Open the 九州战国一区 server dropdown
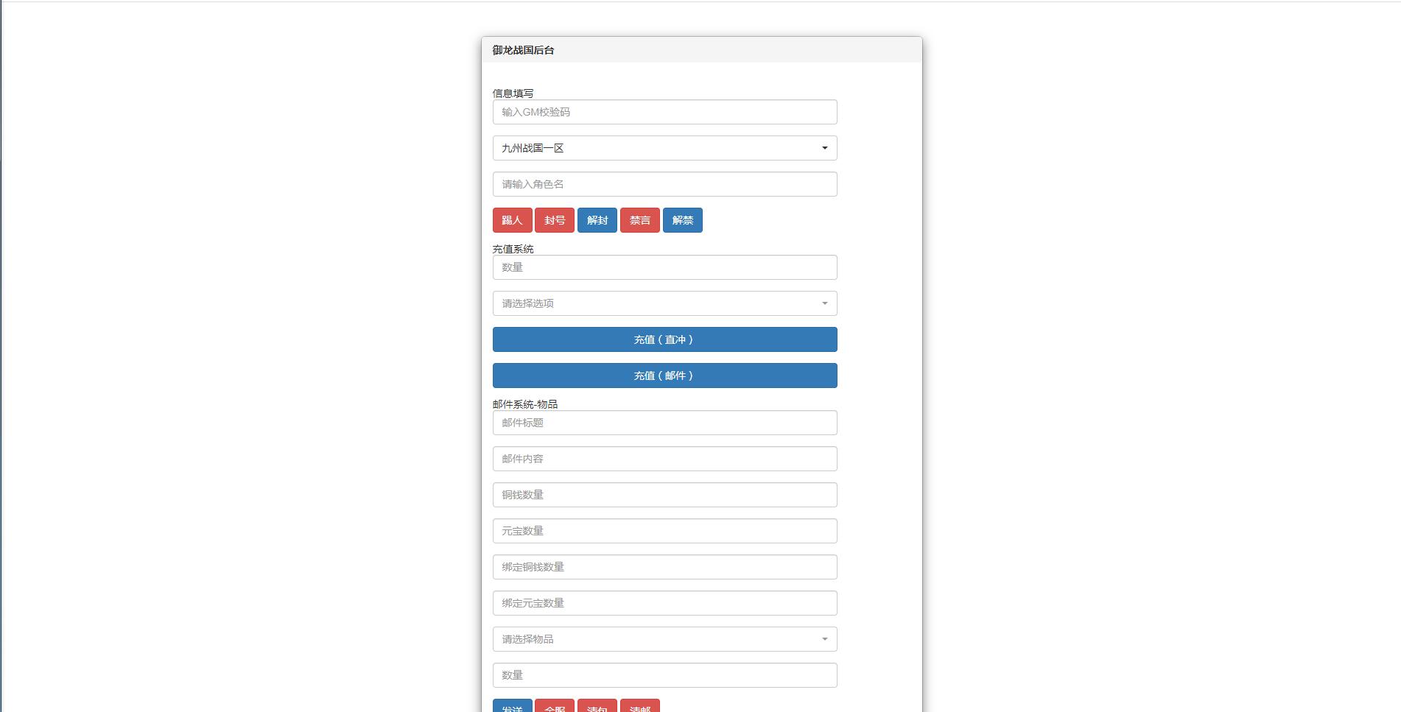The width and height of the screenshot is (1401, 712). coord(664,148)
